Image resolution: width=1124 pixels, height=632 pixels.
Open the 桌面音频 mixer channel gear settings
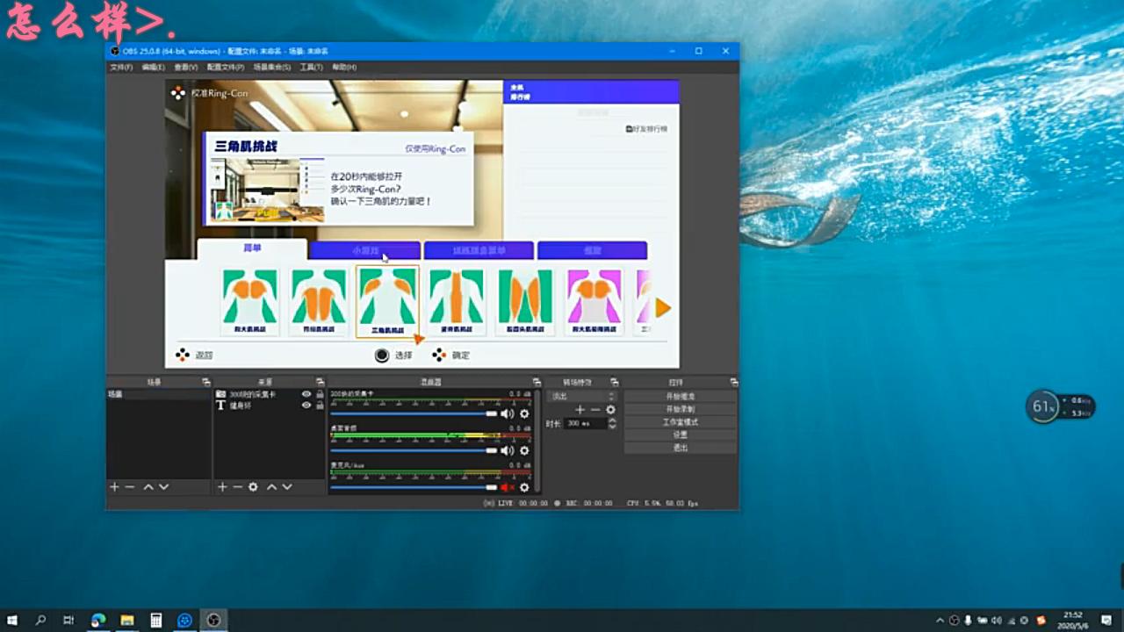tap(524, 450)
